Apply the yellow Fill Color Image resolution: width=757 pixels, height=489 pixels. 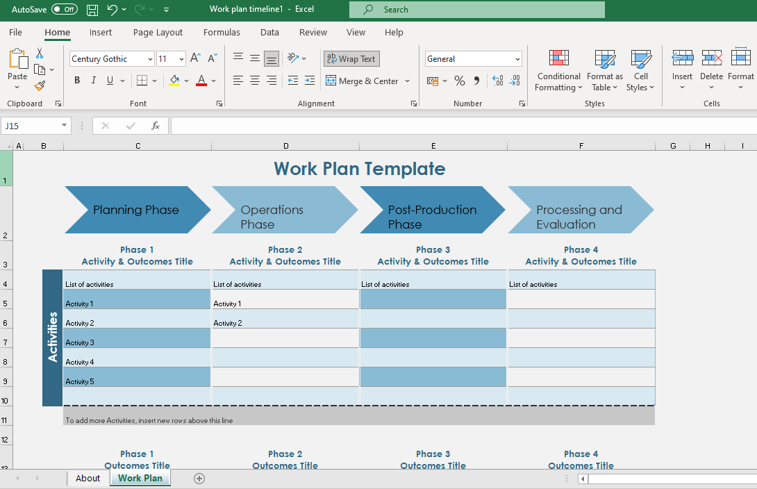tap(174, 81)
